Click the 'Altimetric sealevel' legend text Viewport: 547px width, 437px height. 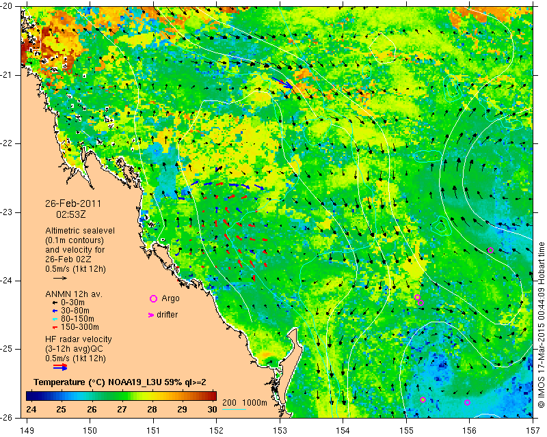click(x=80, y=231)
